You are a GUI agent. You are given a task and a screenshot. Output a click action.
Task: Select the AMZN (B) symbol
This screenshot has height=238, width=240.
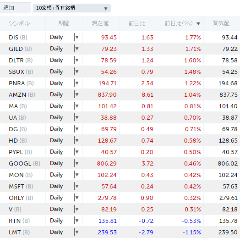tap(22, 95)
